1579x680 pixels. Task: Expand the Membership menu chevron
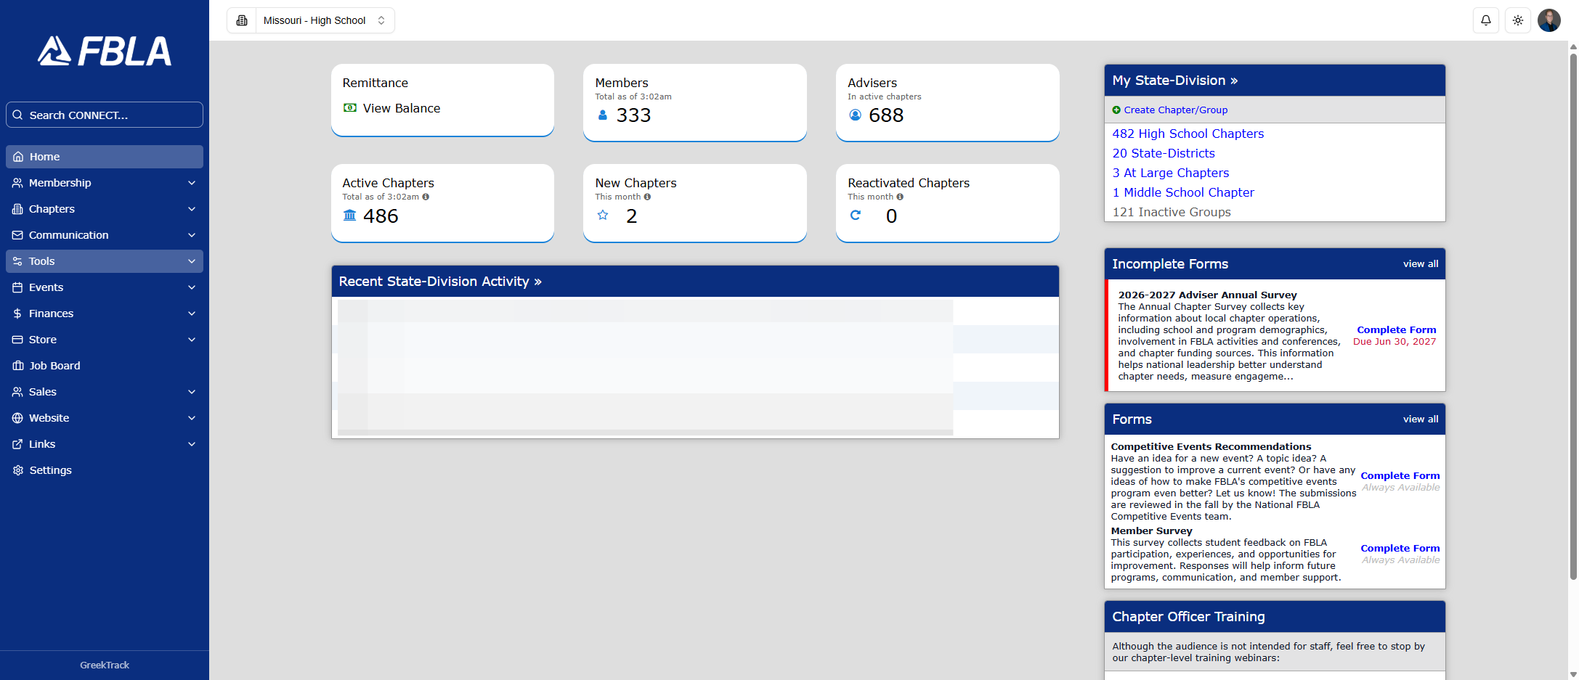click(x=192, y=183)
